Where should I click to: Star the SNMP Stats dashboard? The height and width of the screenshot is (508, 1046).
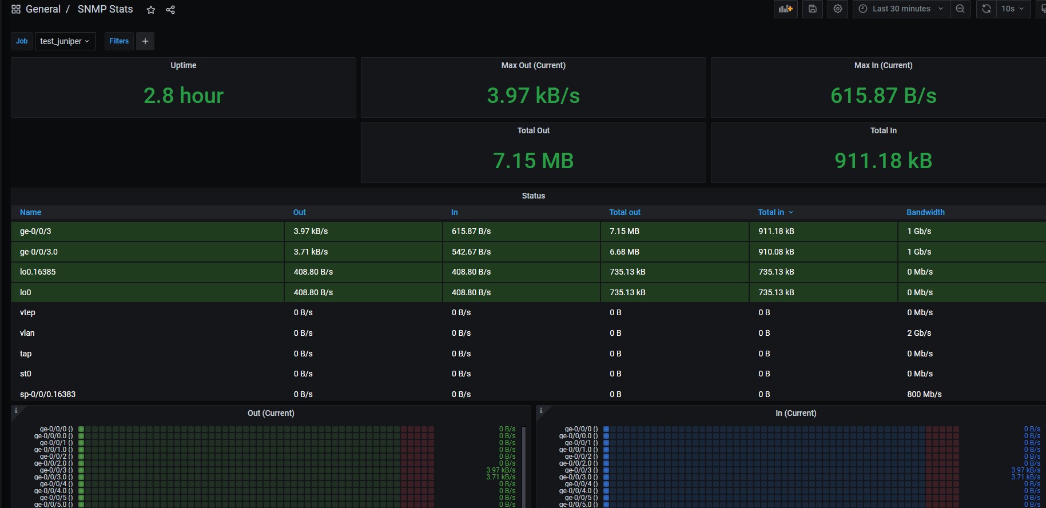[x=151, y=10]
